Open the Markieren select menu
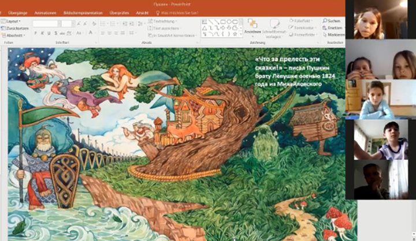The height and width of the screenshot is (241, 416). point(333,35)
